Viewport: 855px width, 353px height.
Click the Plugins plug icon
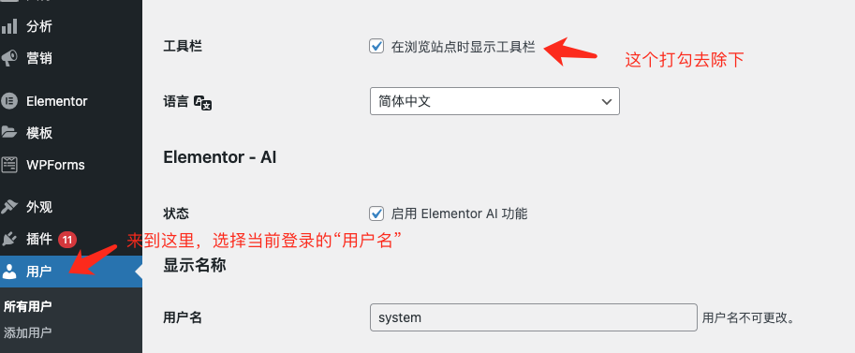point(9,239)
